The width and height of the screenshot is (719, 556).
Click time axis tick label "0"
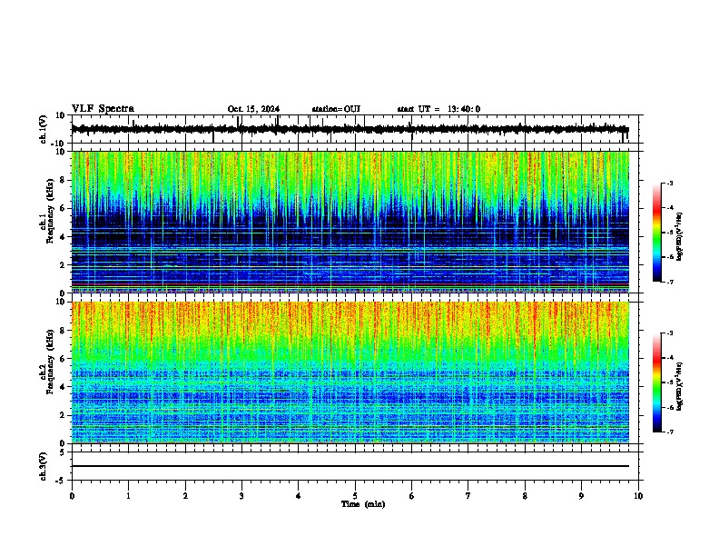point(72,496)
